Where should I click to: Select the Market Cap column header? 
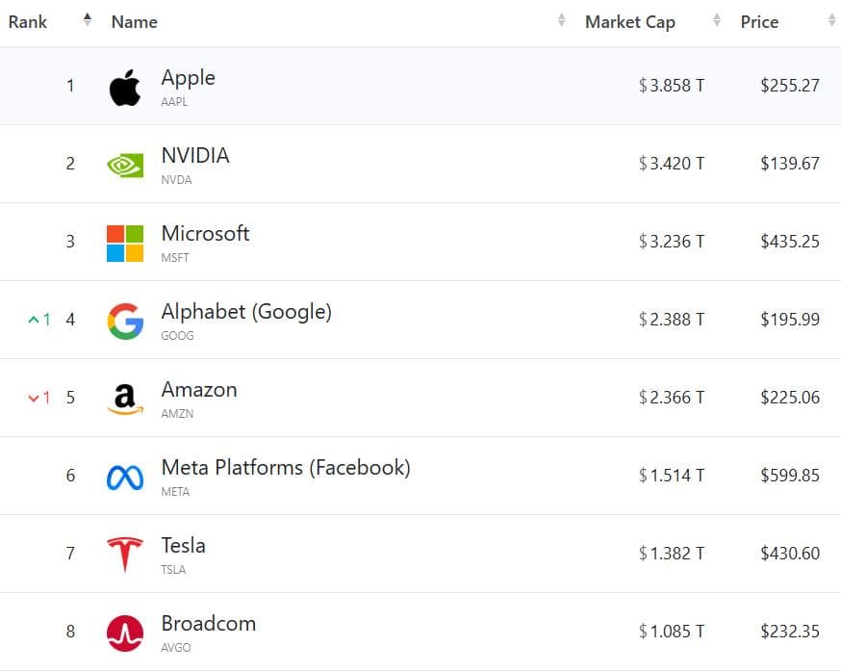click(x=630, y=22)
